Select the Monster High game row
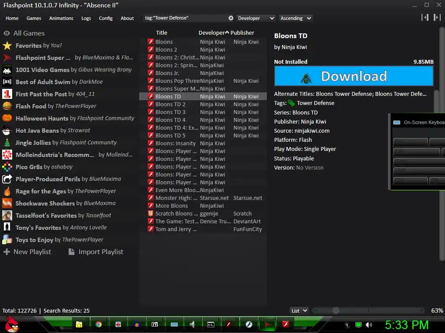The height and width of the screenshot is (333, 445). click(x=203, y=198)
